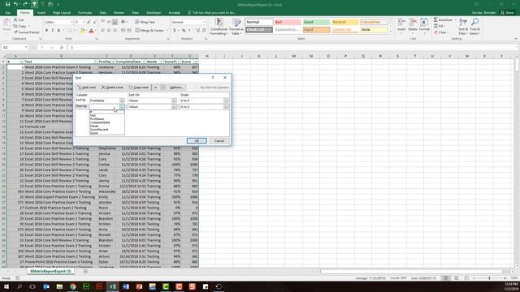Open Sort On dropdown in Then by row
The height and width of the screenshot is (292, 520).
174,107
